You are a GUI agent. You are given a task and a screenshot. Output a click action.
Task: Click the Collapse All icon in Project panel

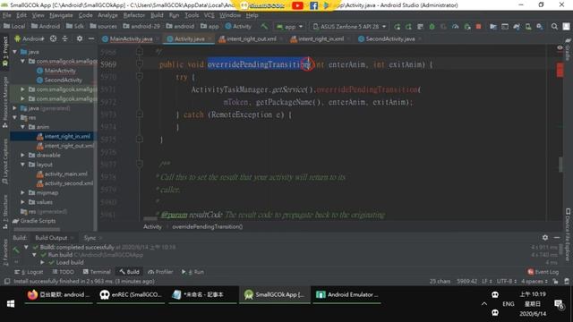[64, 38]
